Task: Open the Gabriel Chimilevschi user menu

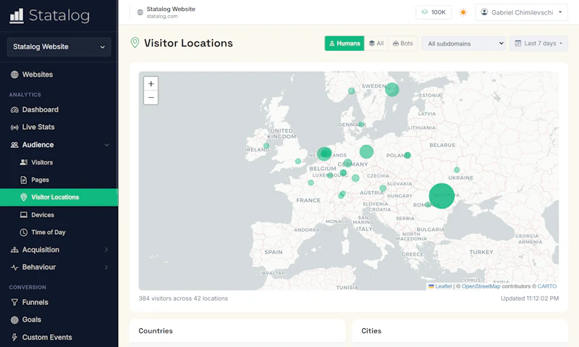Action: pos(521,12)
